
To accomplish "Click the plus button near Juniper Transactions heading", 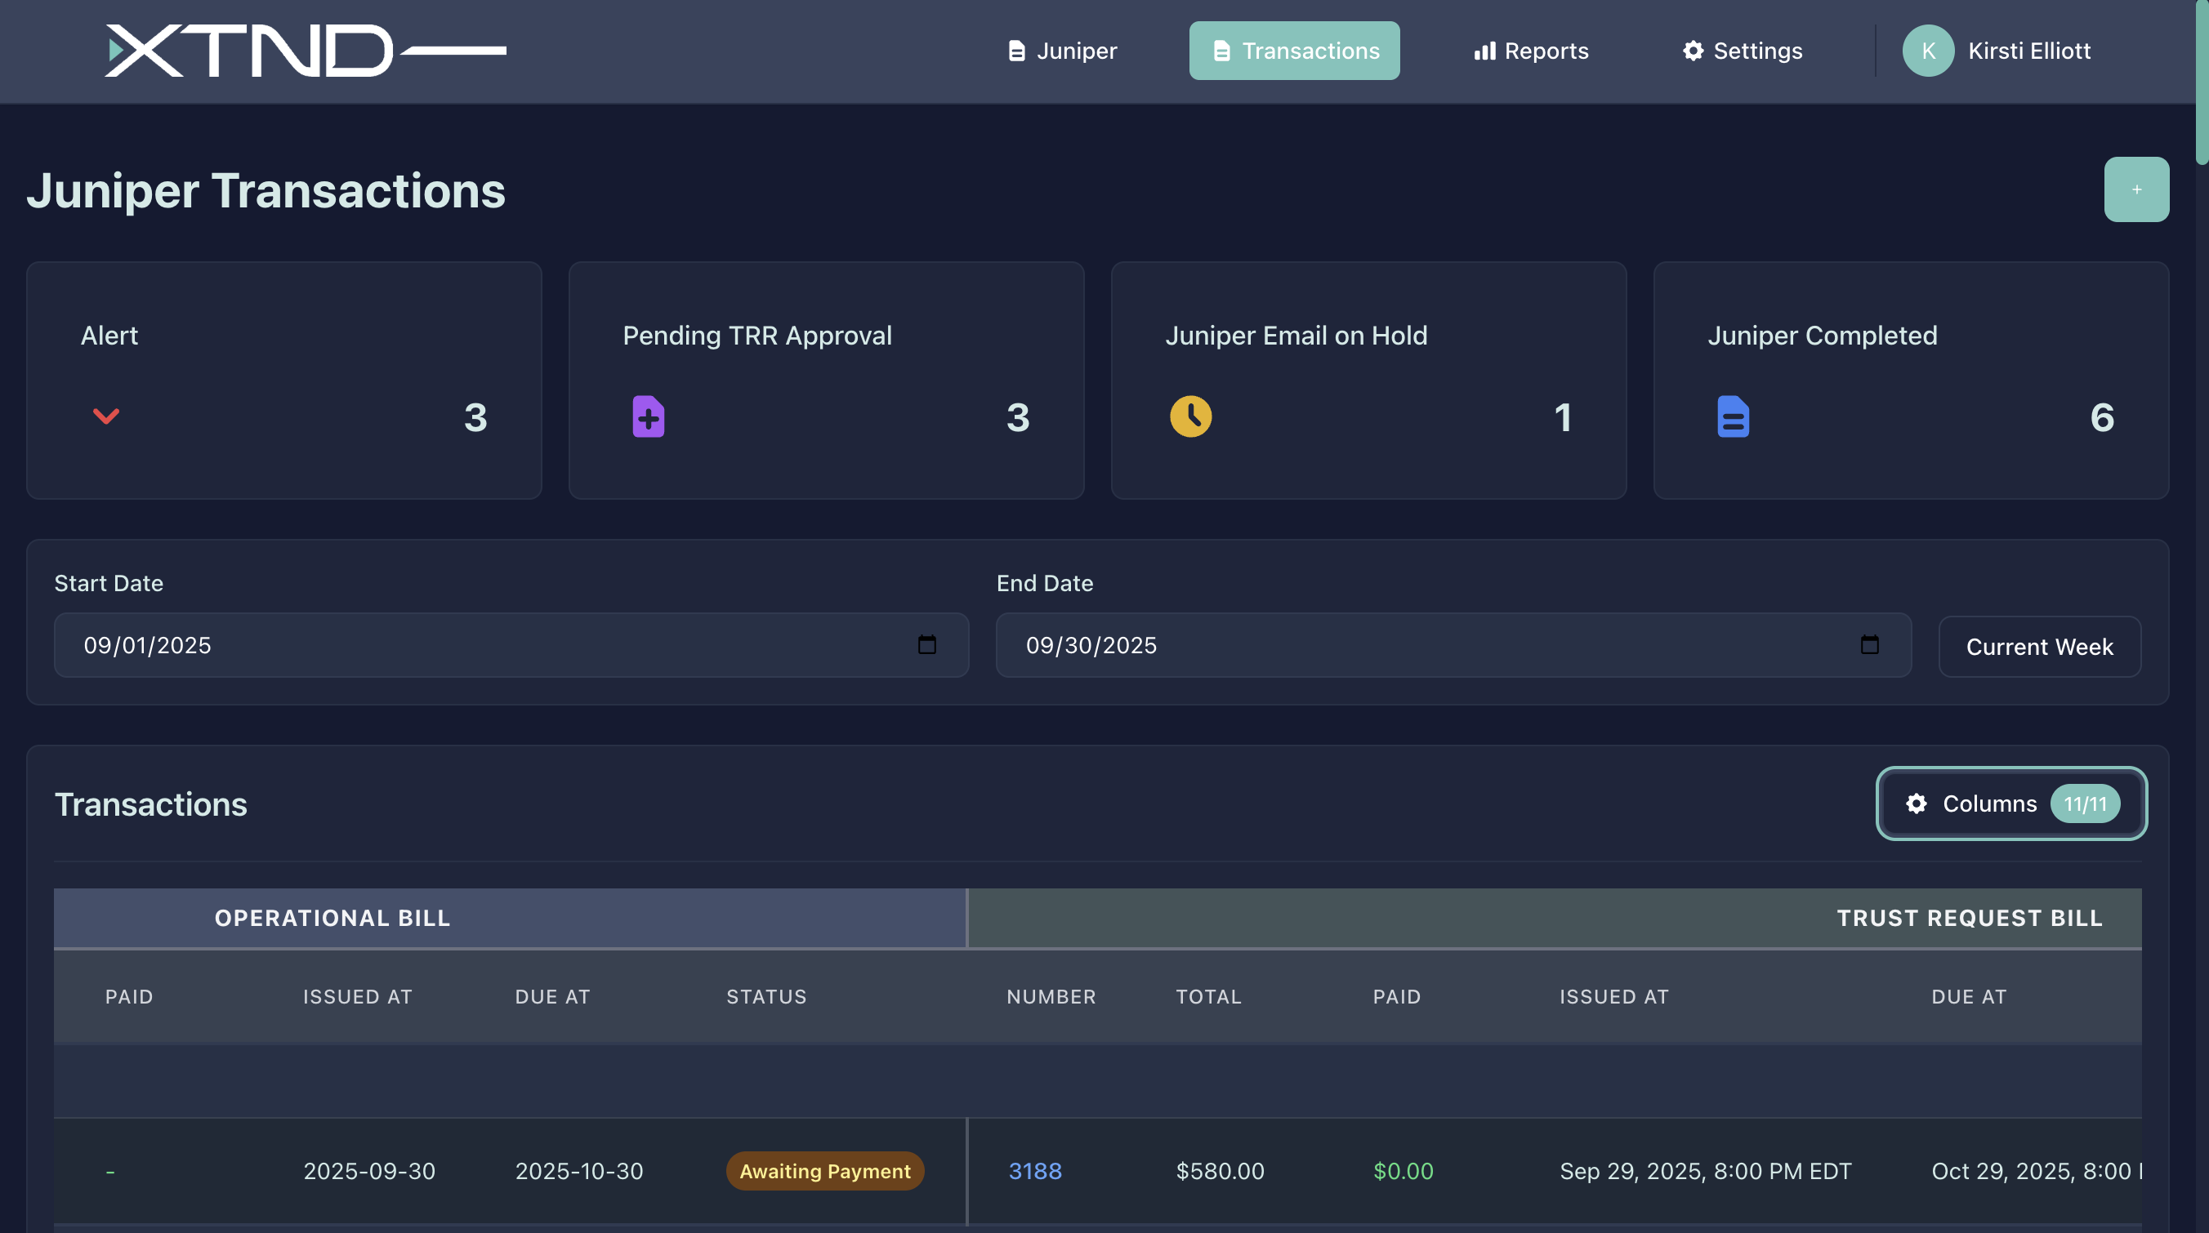I will click(2136, 189).
